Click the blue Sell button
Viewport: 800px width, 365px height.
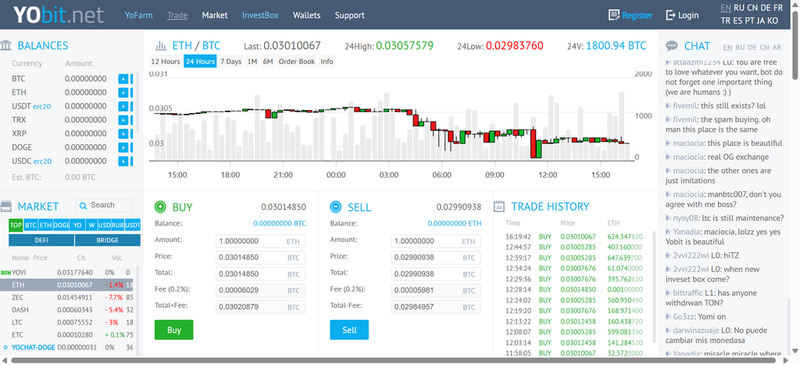click(349, 330)
